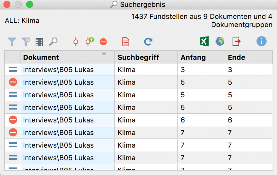277x175 pixels.
Task: Click the Dokument column sort arrow
Action: [104, 54]
